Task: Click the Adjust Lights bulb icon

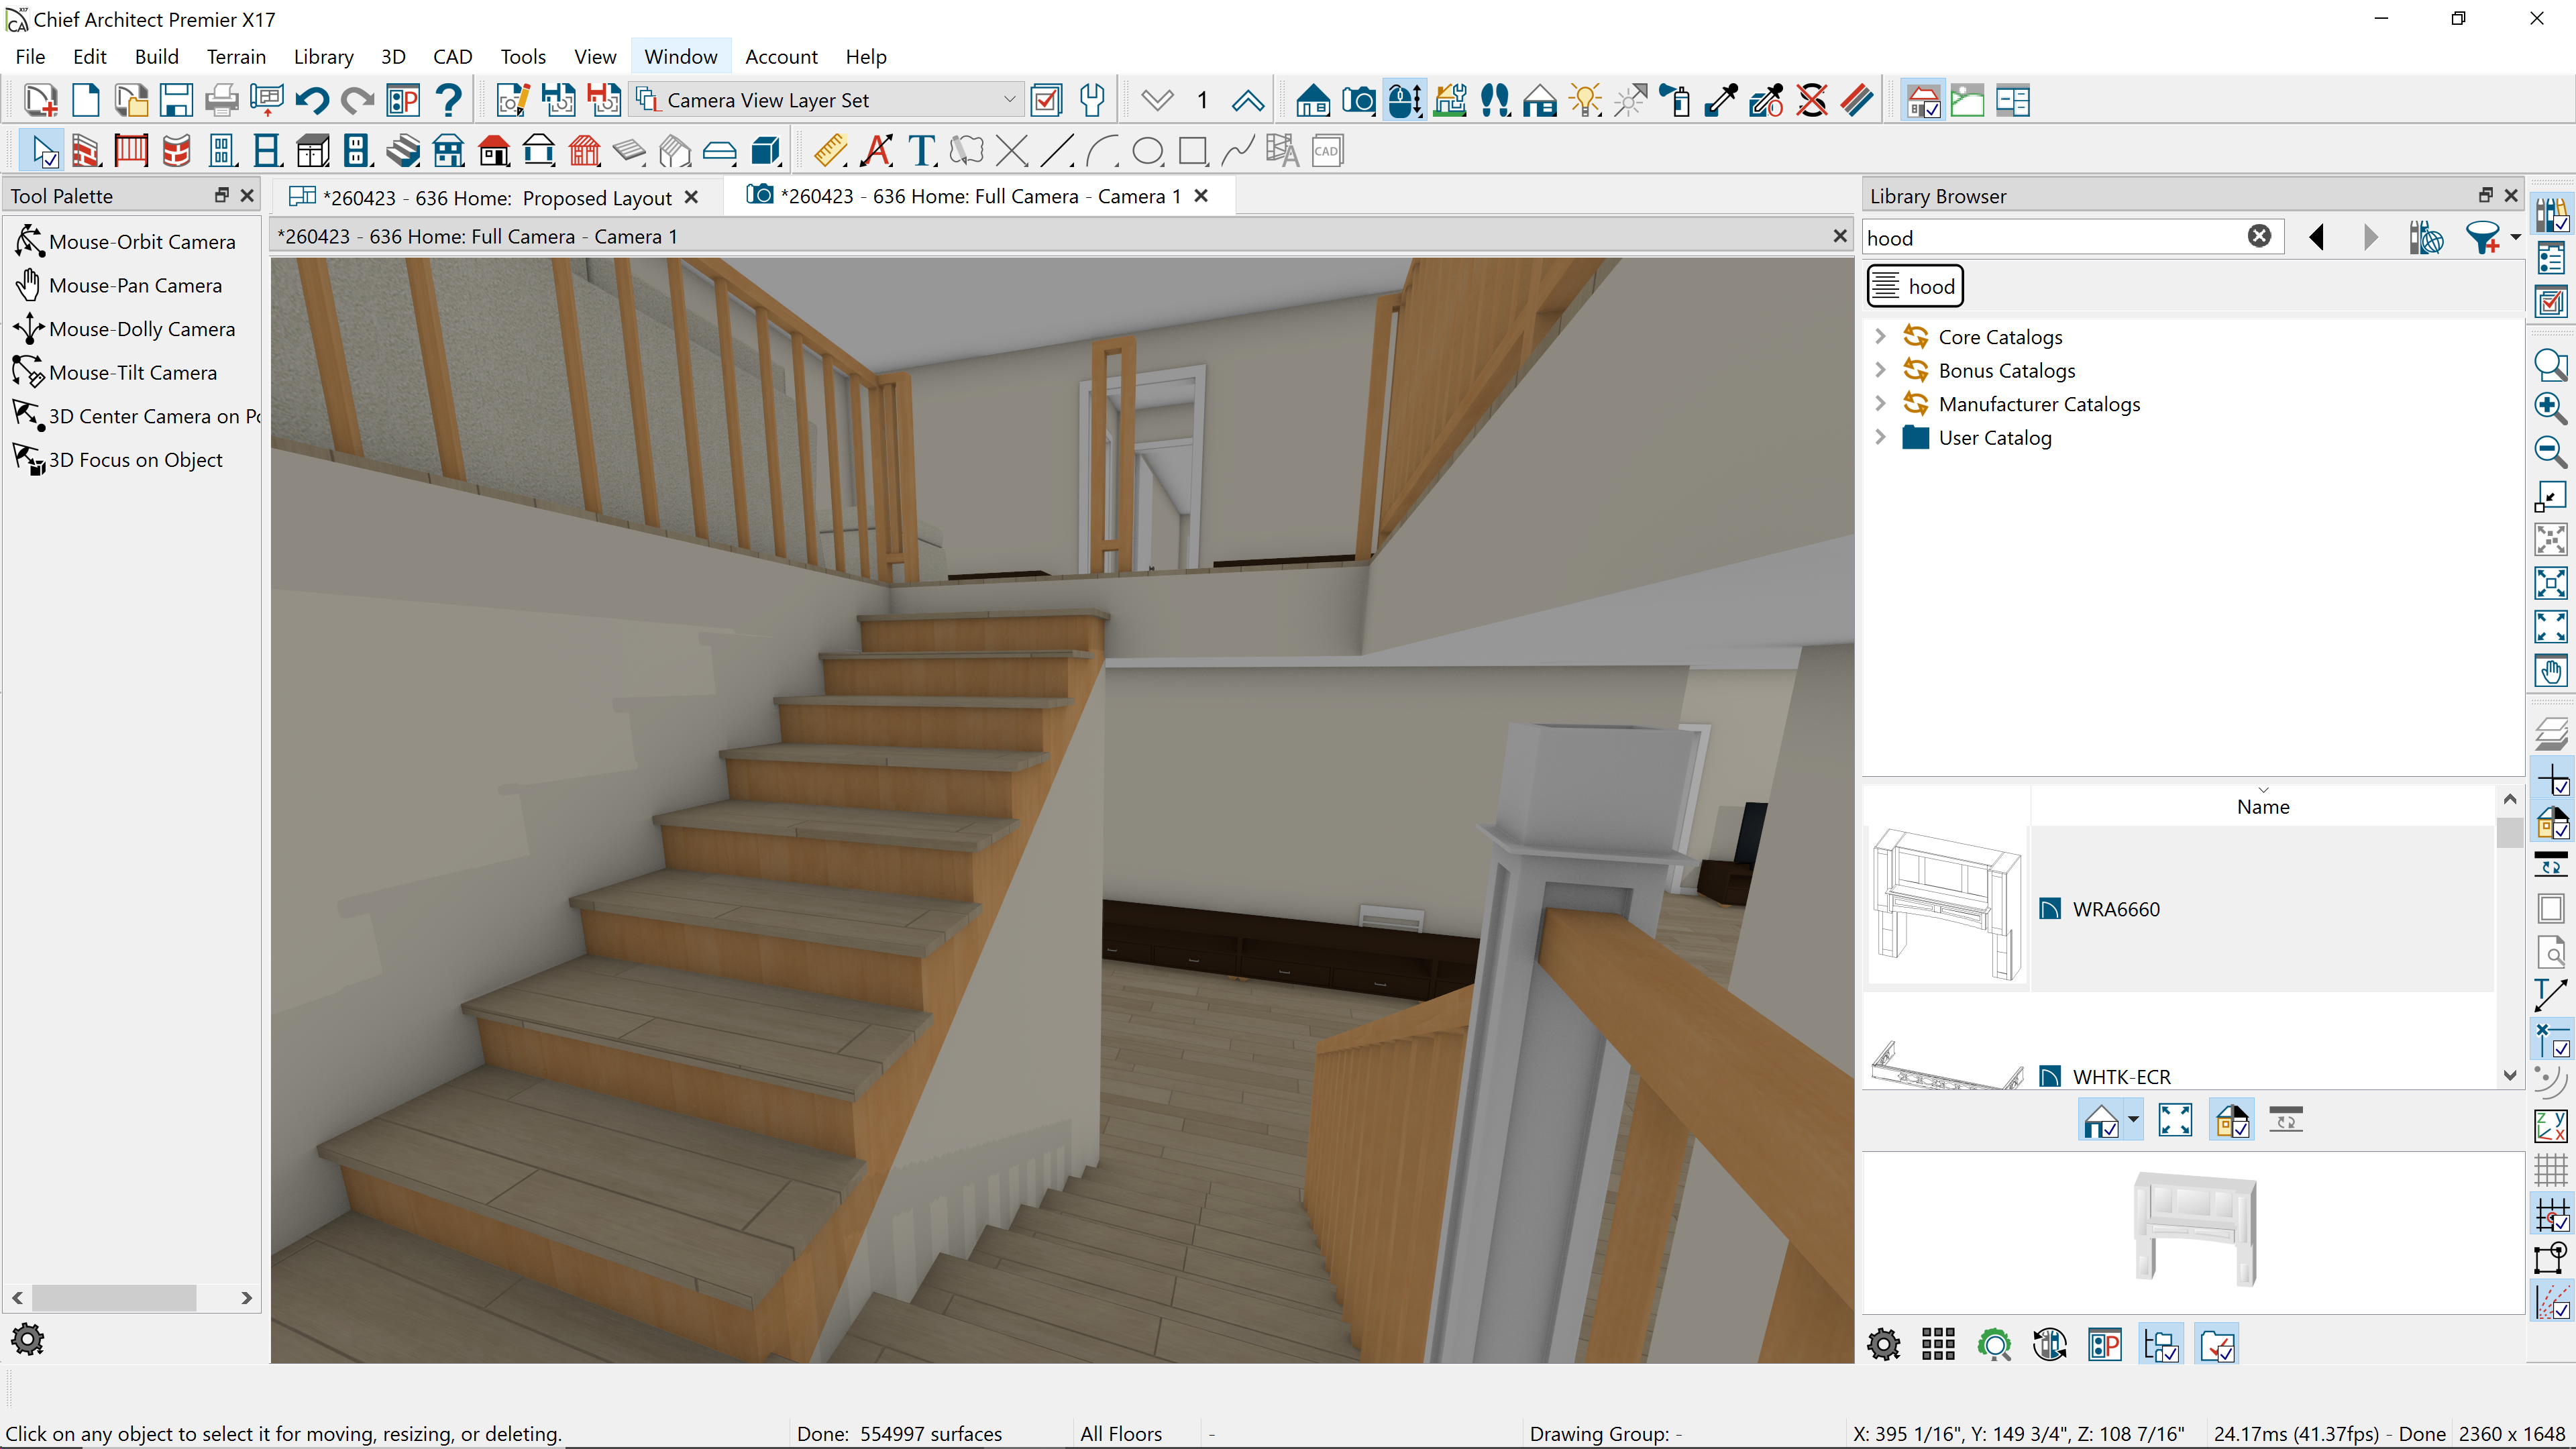Action: click(x=1586, y=100)
